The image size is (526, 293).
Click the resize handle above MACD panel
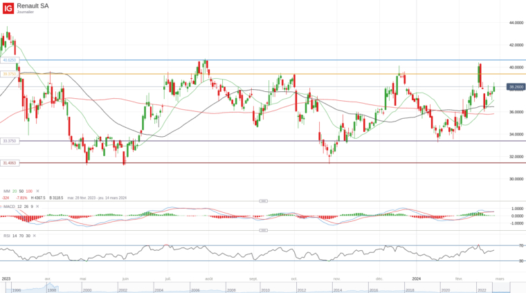(x=263, y=201)
